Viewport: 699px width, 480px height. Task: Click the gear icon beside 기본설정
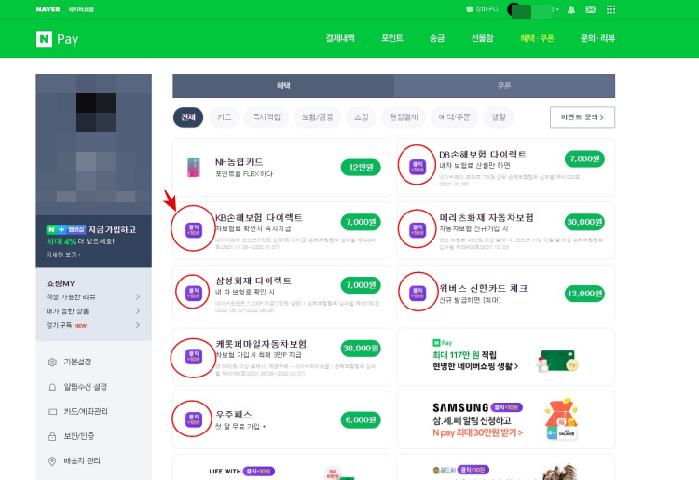pos(52,363)
